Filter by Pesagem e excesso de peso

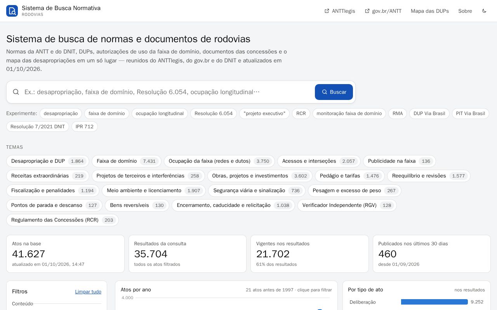pyautogui.click(x=355, y=191)
